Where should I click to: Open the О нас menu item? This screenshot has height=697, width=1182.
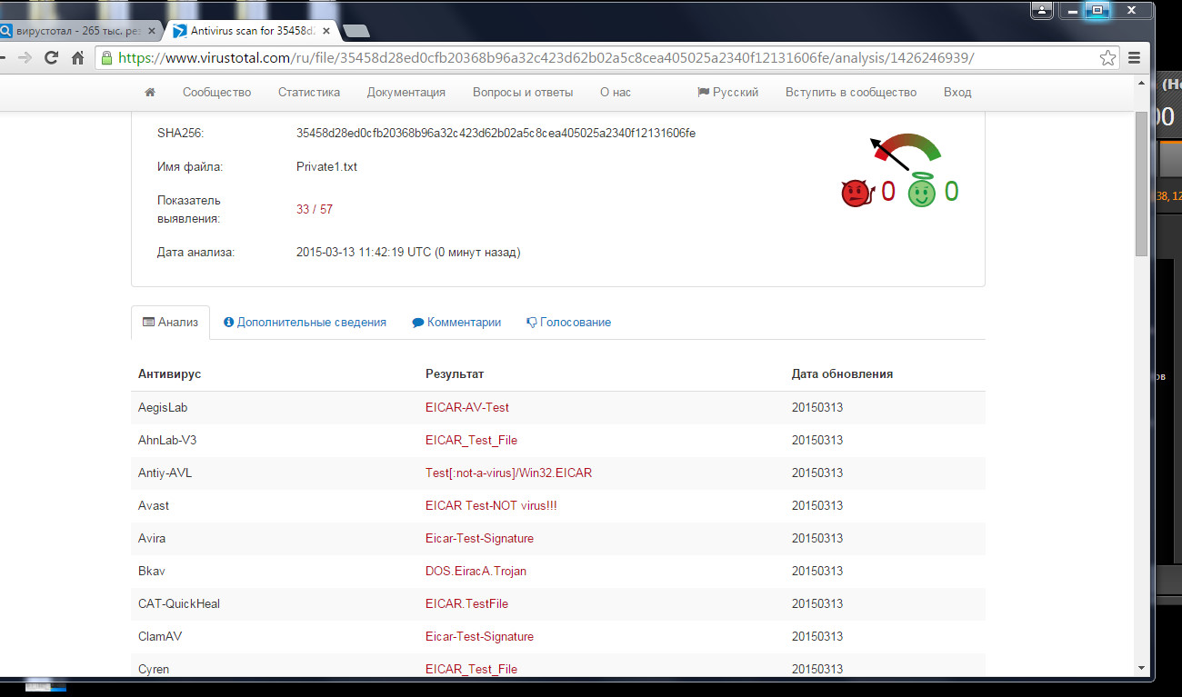point(616,92)
